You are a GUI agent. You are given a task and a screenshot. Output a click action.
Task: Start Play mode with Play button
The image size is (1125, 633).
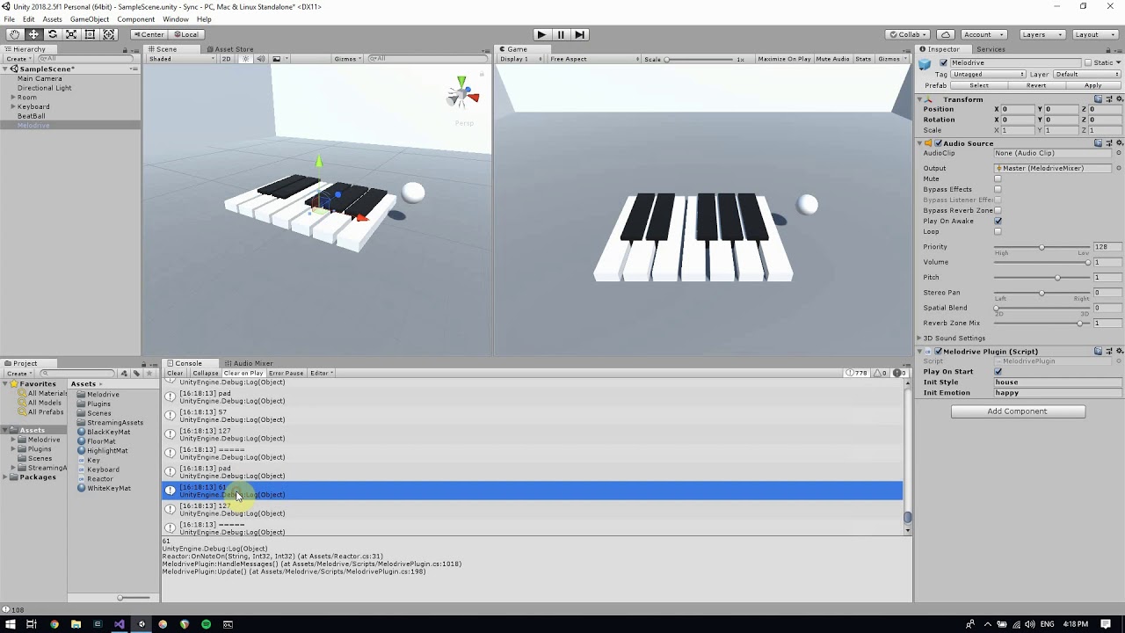click(541, 34)
